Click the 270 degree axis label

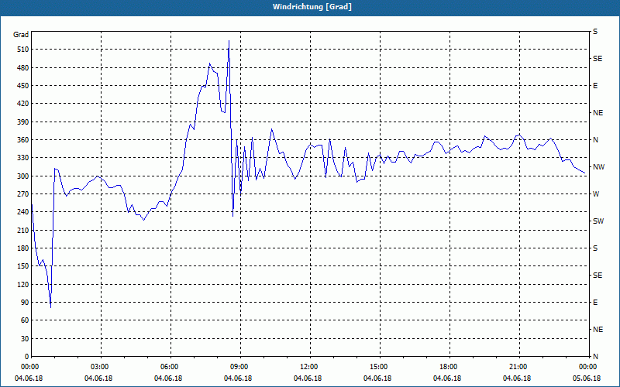tap(23, 194)
